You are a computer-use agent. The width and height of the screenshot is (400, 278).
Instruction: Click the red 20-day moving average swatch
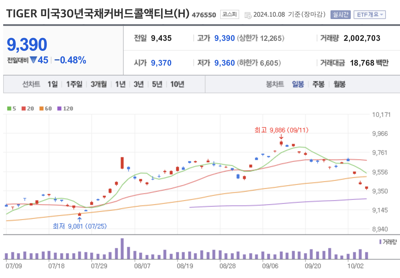pyautogui.click(x=24, y=108)
